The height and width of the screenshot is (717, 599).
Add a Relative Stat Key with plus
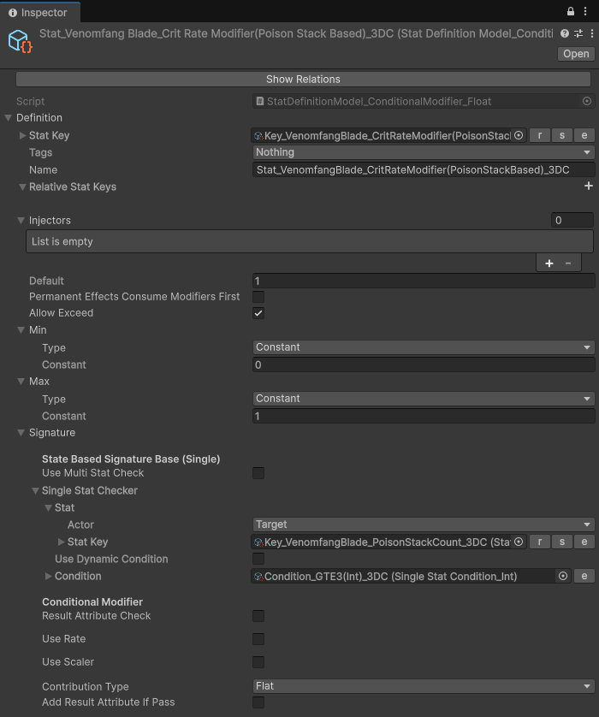coord(589,186)
